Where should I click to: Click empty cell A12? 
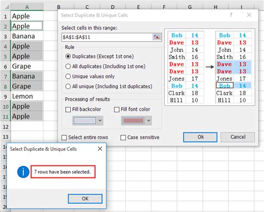27,126
